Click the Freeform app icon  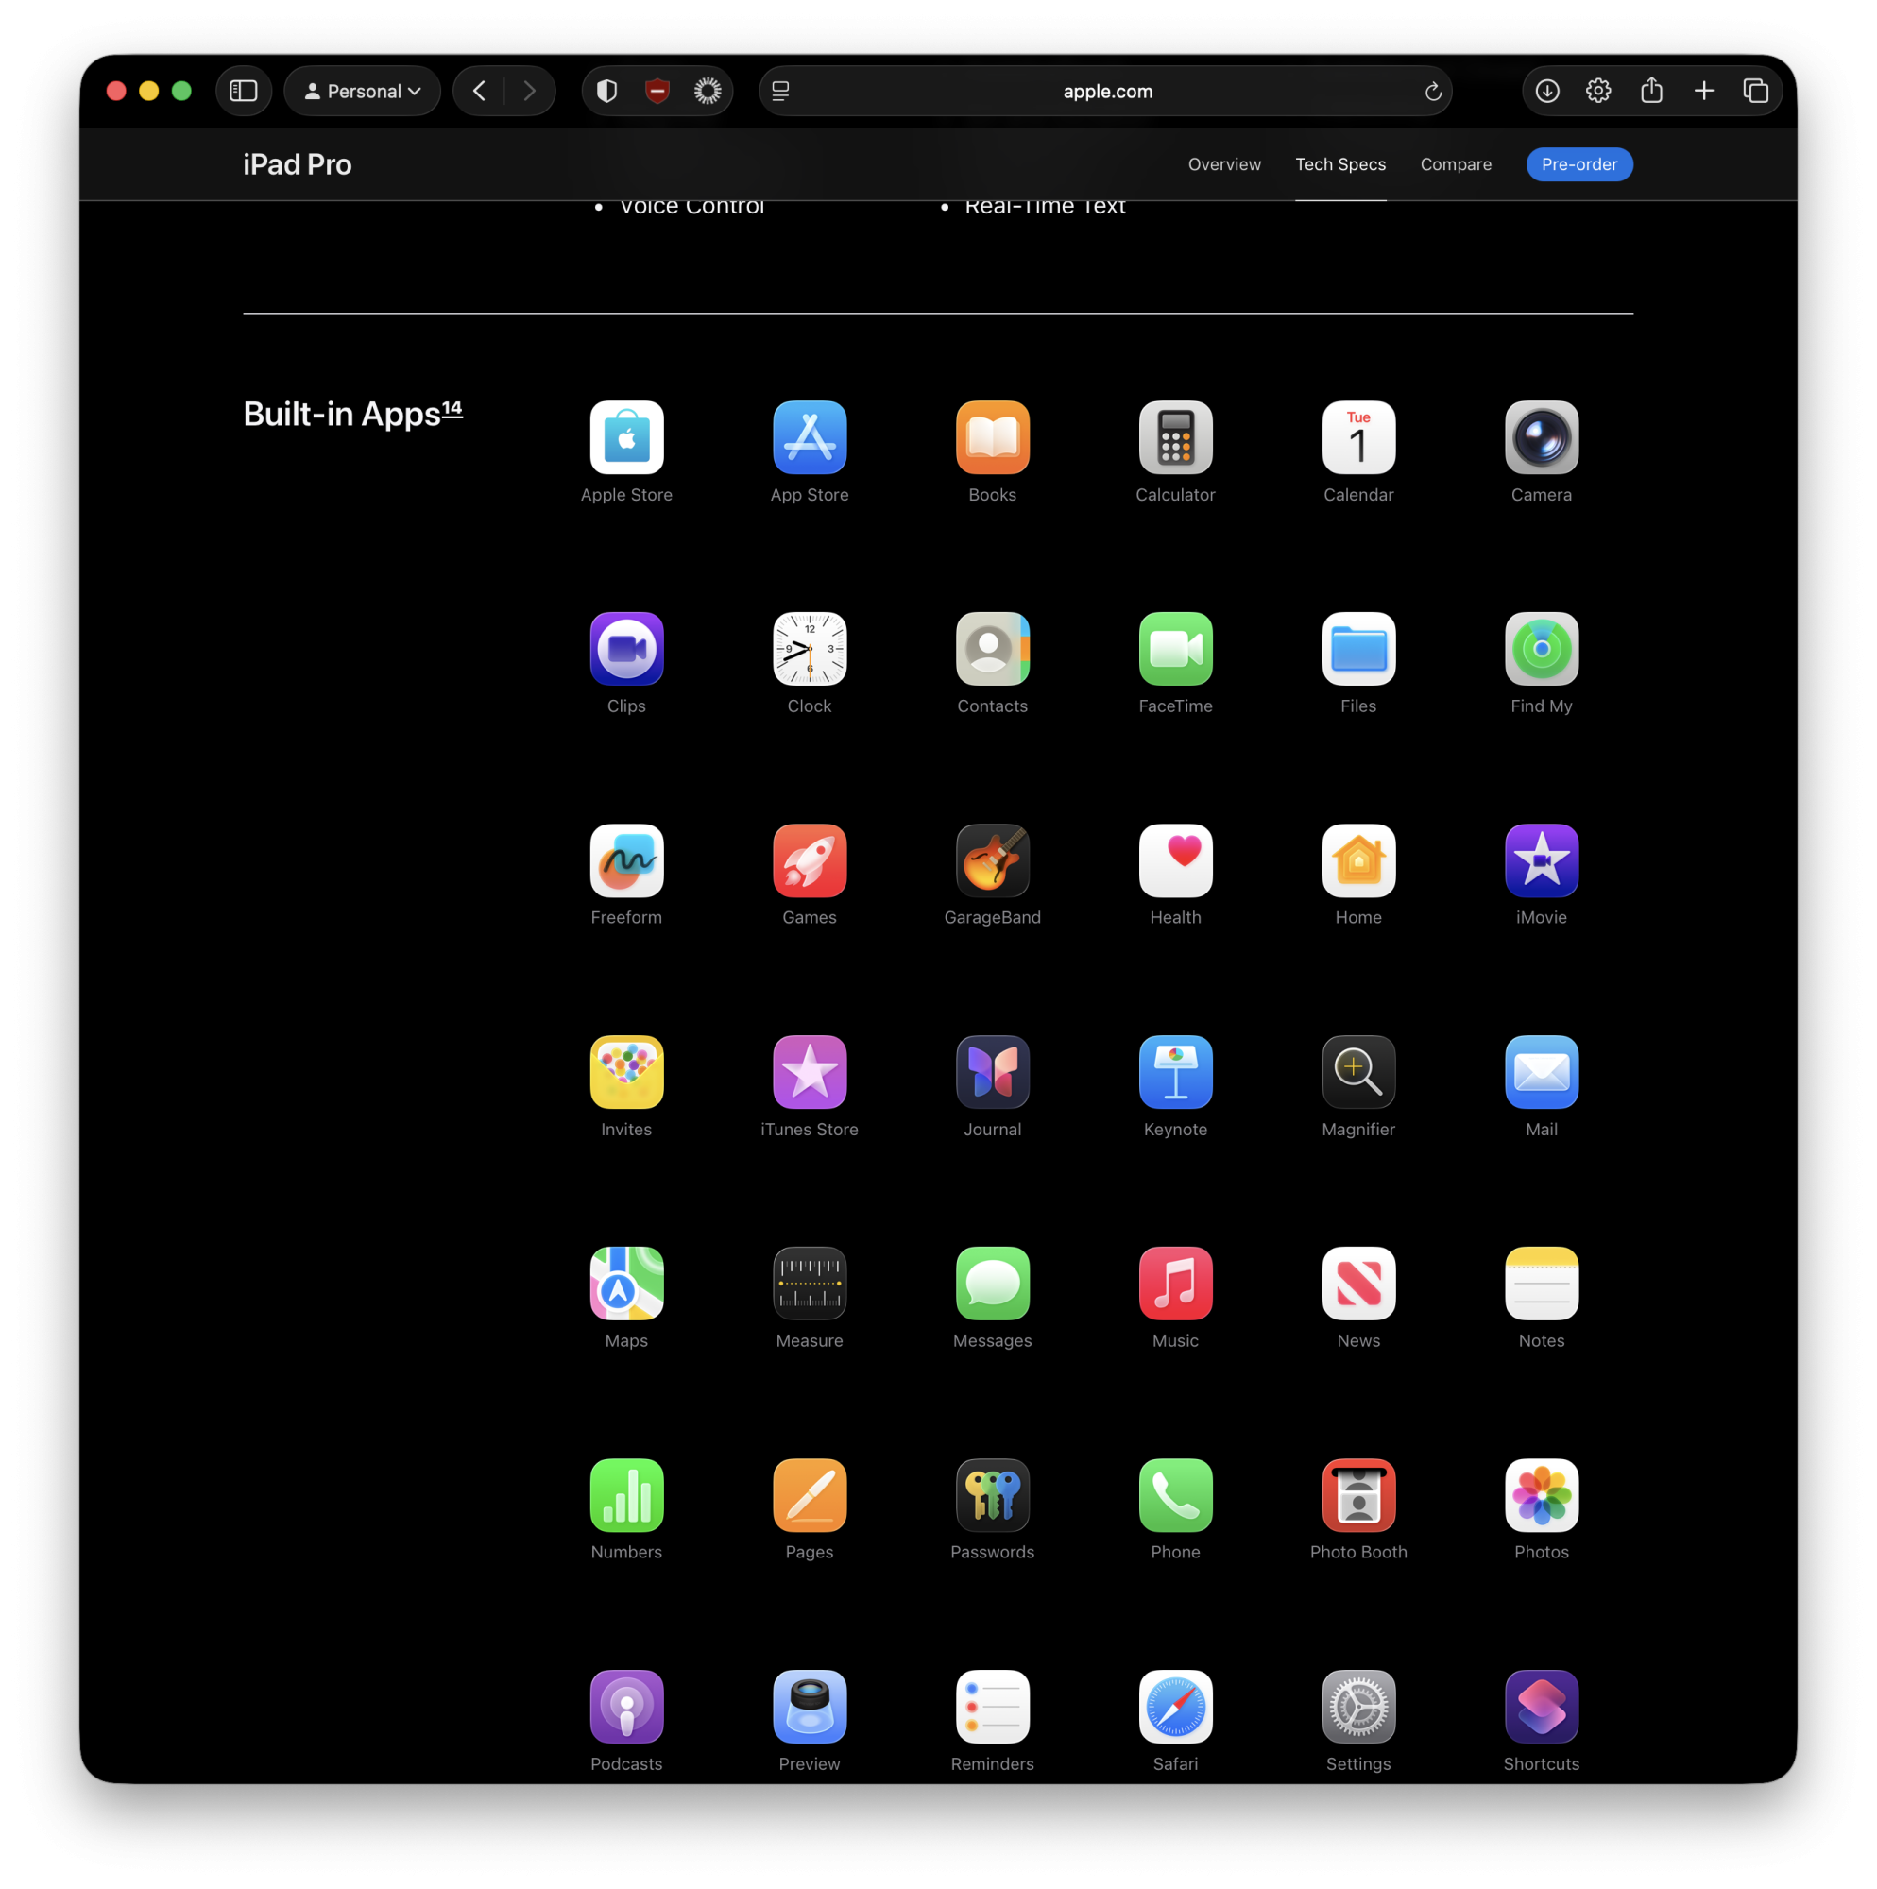point(626,860)
